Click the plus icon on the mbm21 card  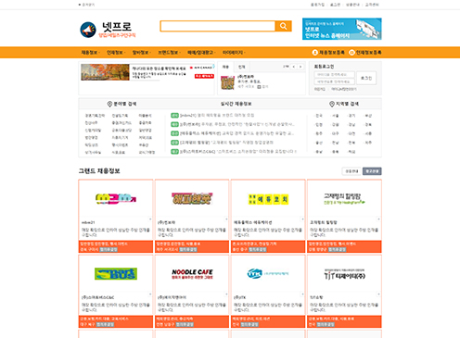(150, 219)
